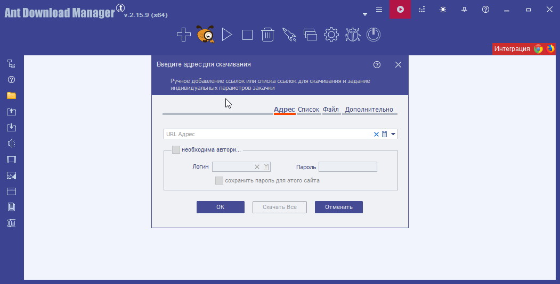This screenshot has width=560, height=284.
Task: Click the OK button
Action: pos(221,207)
